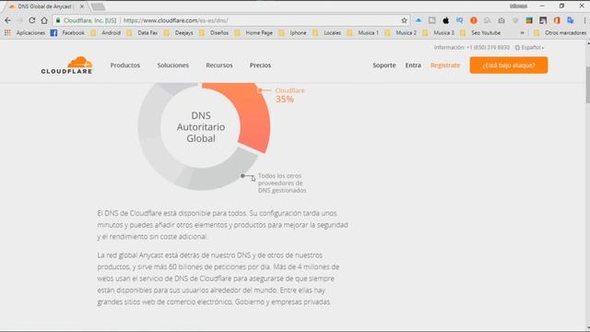Open the Aplicaciones apps grid shortcut
590x332 pixels.
tap(25, 33)
